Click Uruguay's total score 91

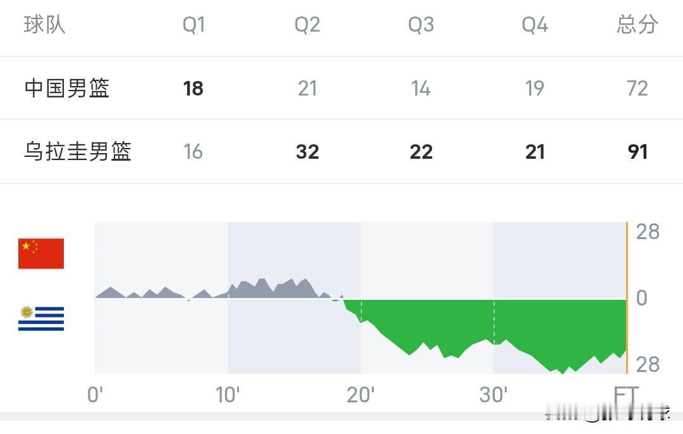[x=637, y=152]
